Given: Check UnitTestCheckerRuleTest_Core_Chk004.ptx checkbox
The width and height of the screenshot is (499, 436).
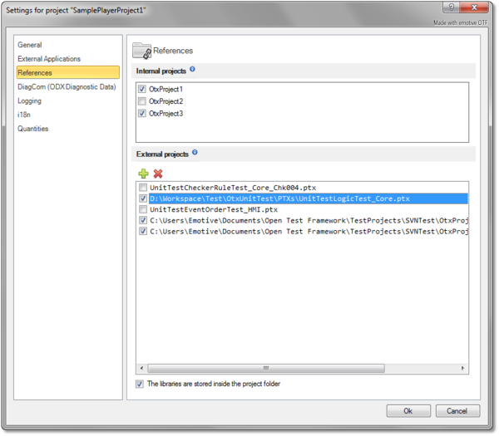Looking at the screenshot, I should [142, 189].
